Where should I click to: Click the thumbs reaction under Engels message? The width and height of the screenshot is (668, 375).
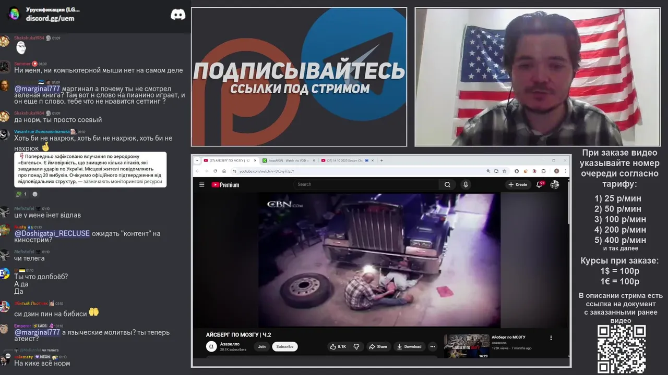tap(21, 194)
